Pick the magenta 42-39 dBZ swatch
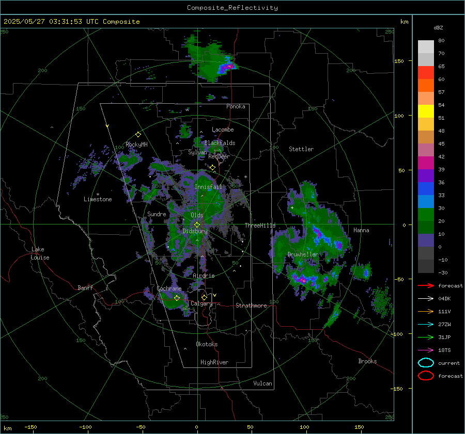Image resolution: width=465 pixels, height=434 pixels. [426, 163]
